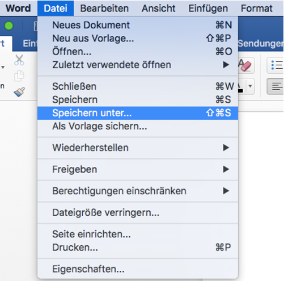Viewport: 284px width, 281px height.
Task: Click the copy icon in ribbon
Action: (19, 76)
